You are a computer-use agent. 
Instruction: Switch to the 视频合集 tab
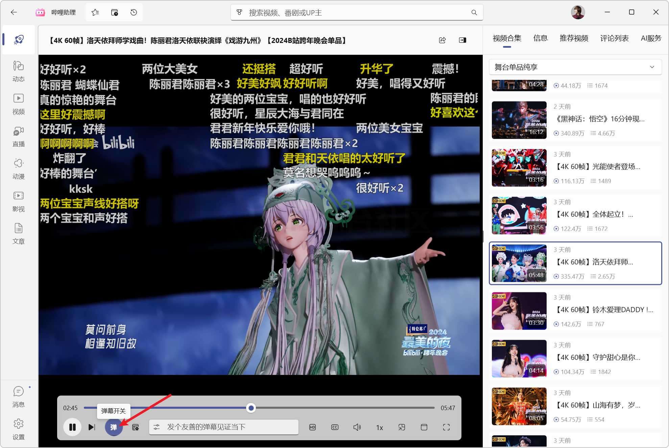coord(507,38)
